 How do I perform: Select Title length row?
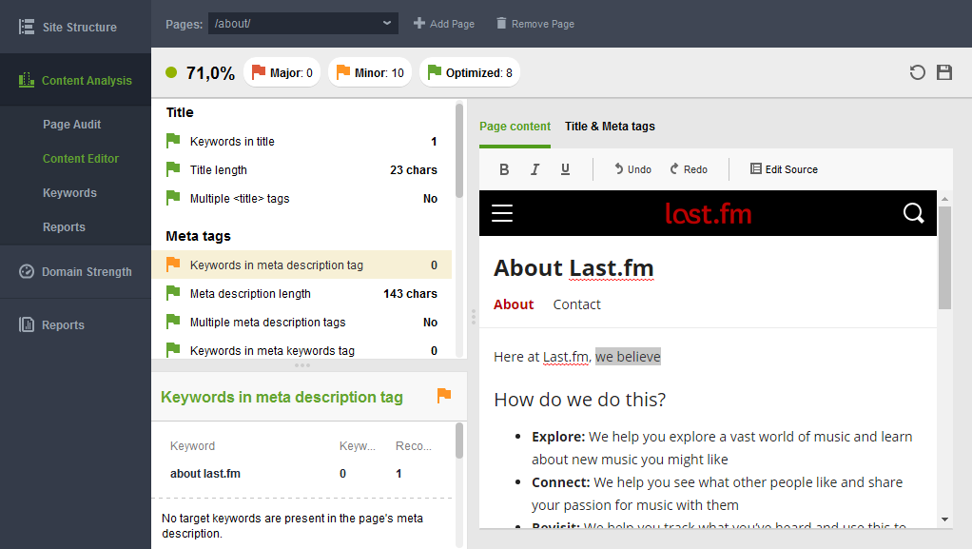point(301,170)
